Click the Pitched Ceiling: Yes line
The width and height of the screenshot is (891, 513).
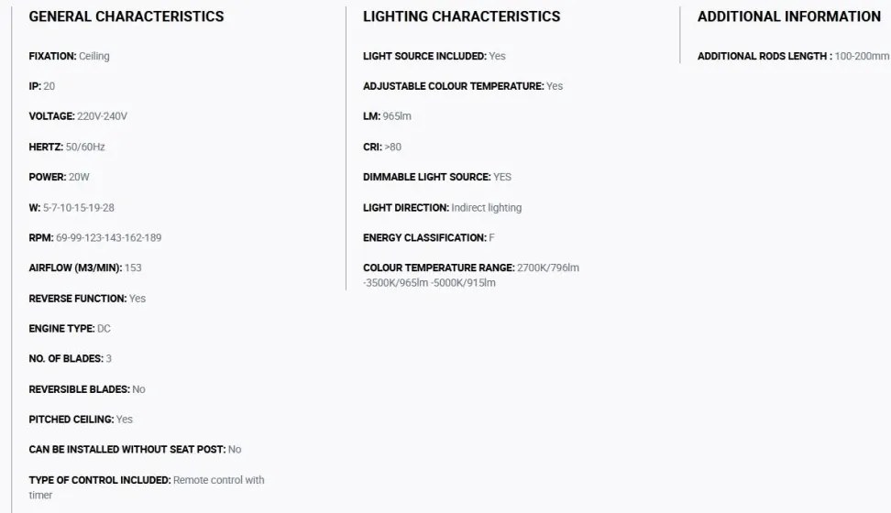[81, 420]
